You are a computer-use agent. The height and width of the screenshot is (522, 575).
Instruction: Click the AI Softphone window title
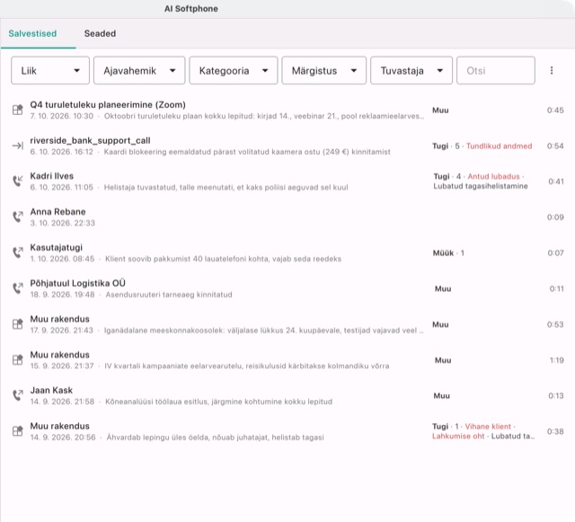click(x=191, y=9)
